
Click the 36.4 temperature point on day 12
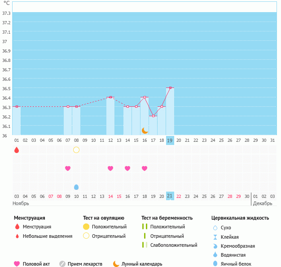(x=110, y=97)
